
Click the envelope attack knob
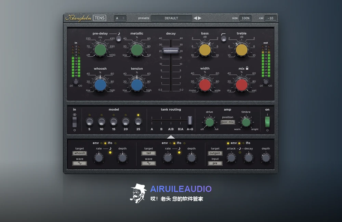coord(231,158)
